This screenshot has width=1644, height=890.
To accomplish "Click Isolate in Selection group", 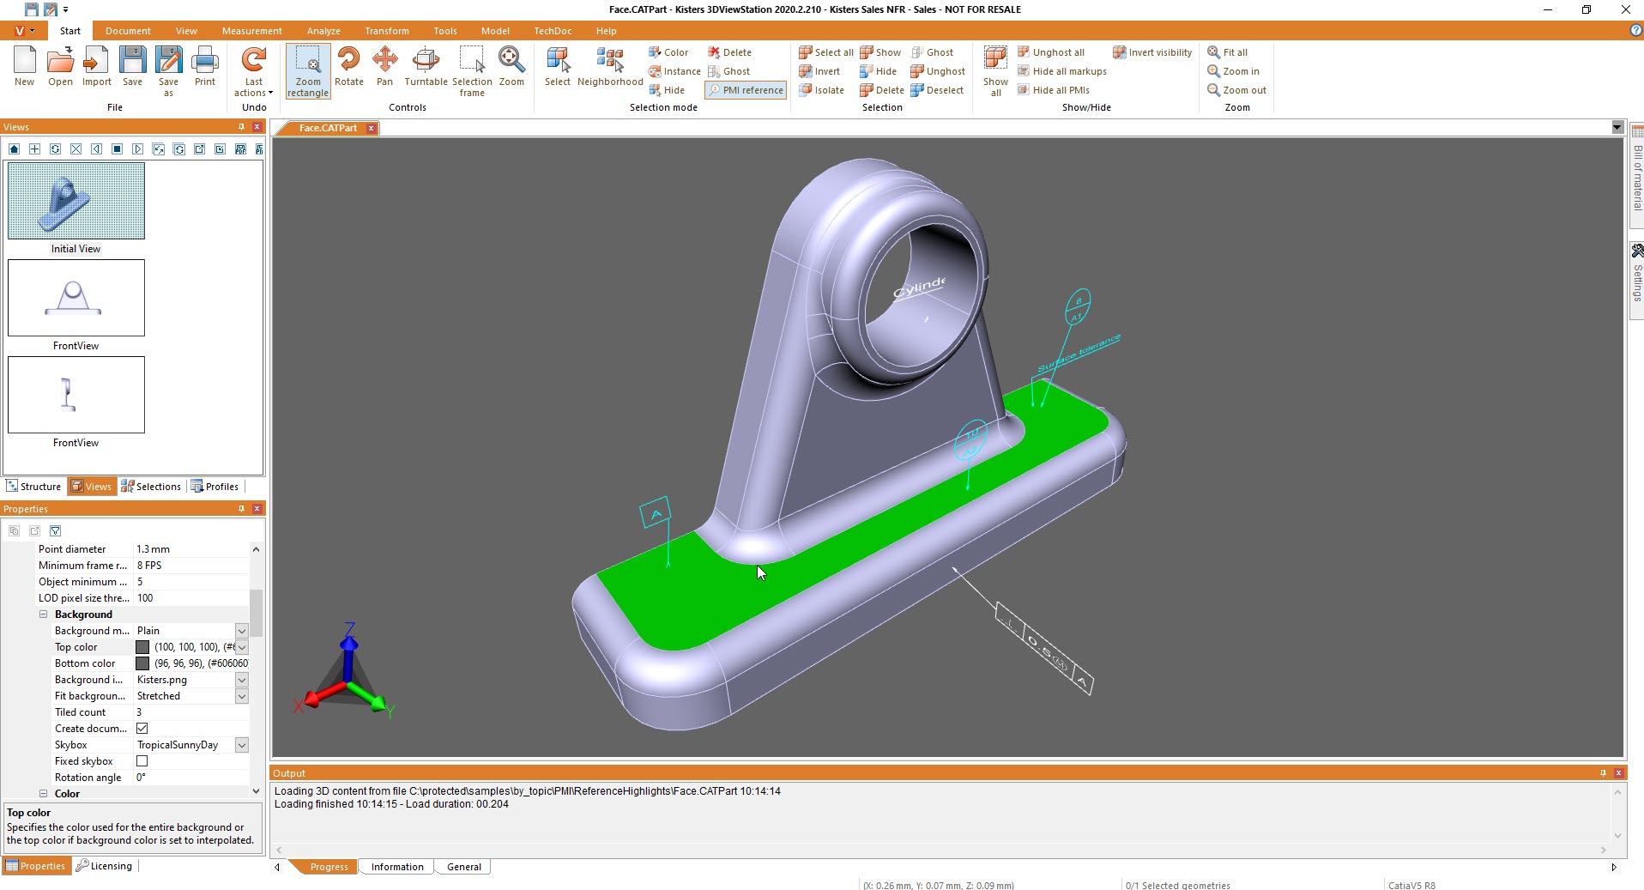I will click(821, 90).
